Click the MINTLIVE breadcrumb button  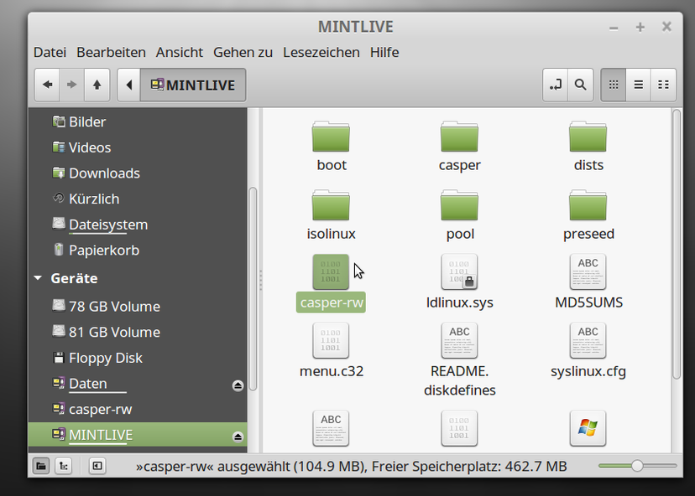coord(193,84)
